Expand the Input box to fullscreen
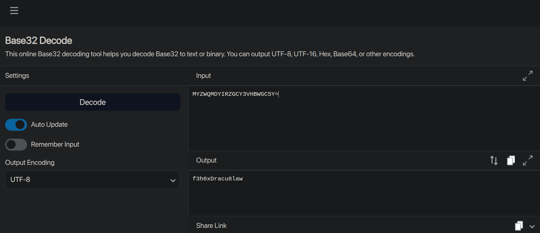 coord(528,76)
